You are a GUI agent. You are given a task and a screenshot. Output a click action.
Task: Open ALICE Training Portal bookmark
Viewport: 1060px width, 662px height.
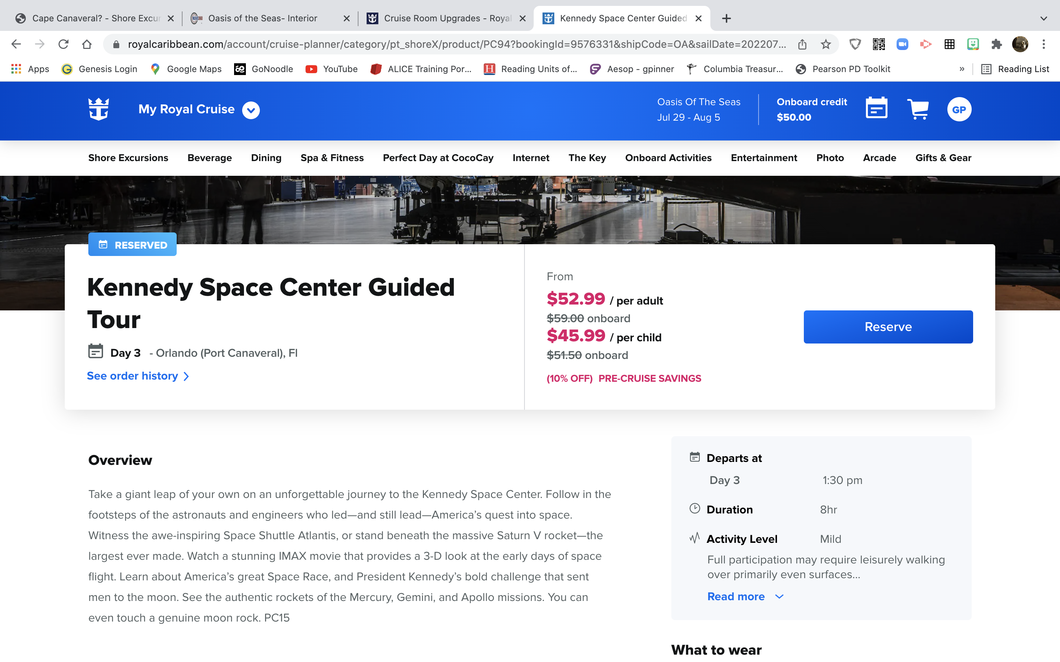coord(421,69)
